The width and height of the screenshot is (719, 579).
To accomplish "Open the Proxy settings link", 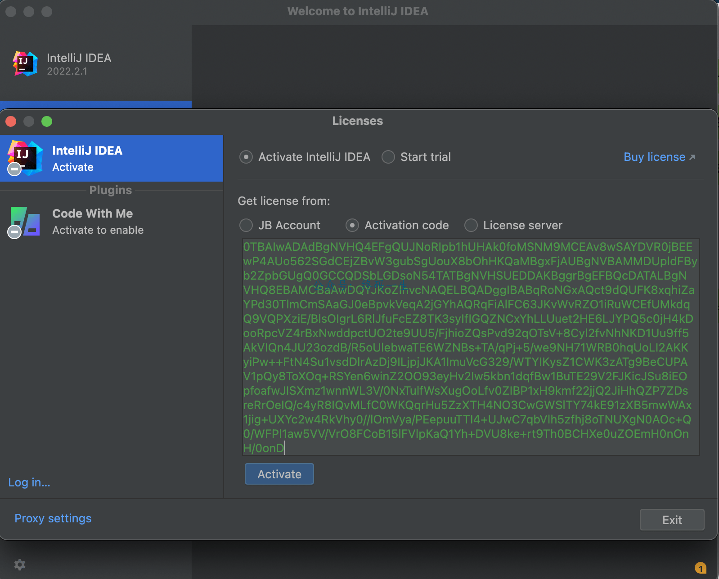I will click(53, 518).
